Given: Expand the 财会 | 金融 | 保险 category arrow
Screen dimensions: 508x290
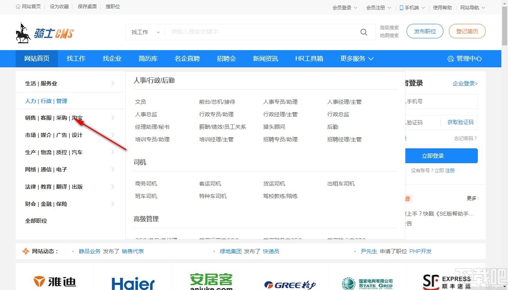Looking at the screenshot, I should pos(113,204).
